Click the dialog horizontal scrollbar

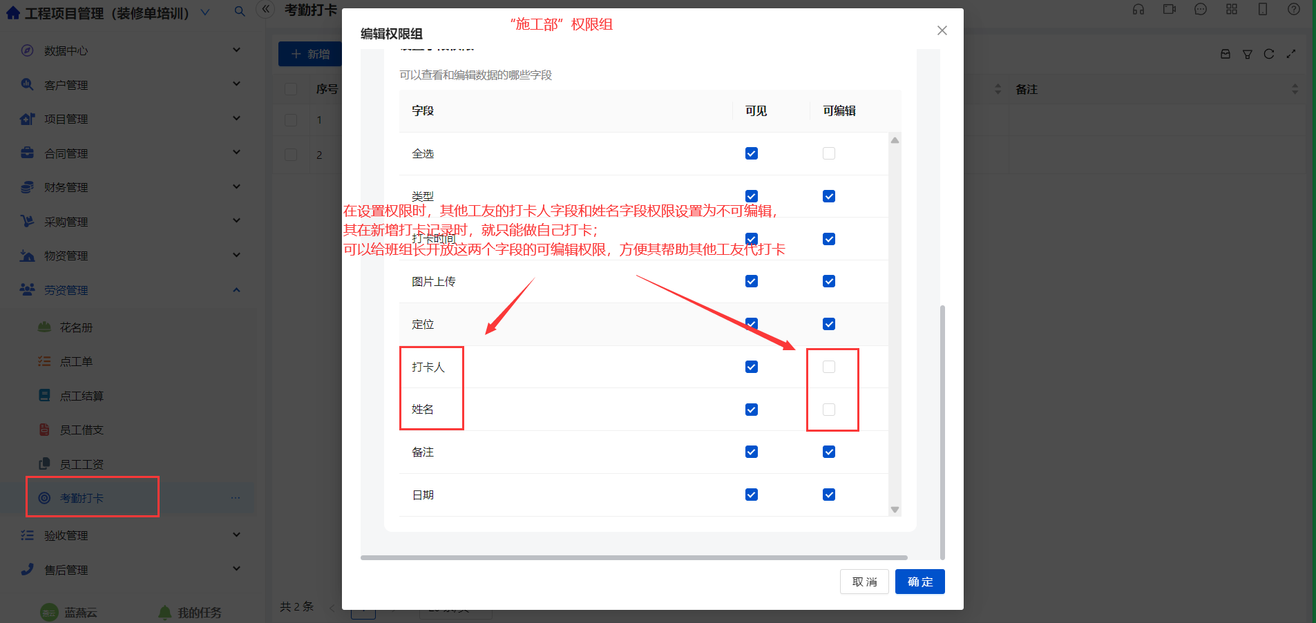click(x=634, y=557)
